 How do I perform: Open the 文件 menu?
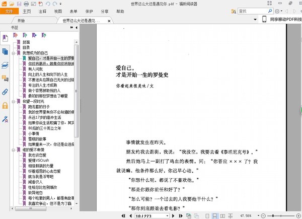[x=9, y=11]
